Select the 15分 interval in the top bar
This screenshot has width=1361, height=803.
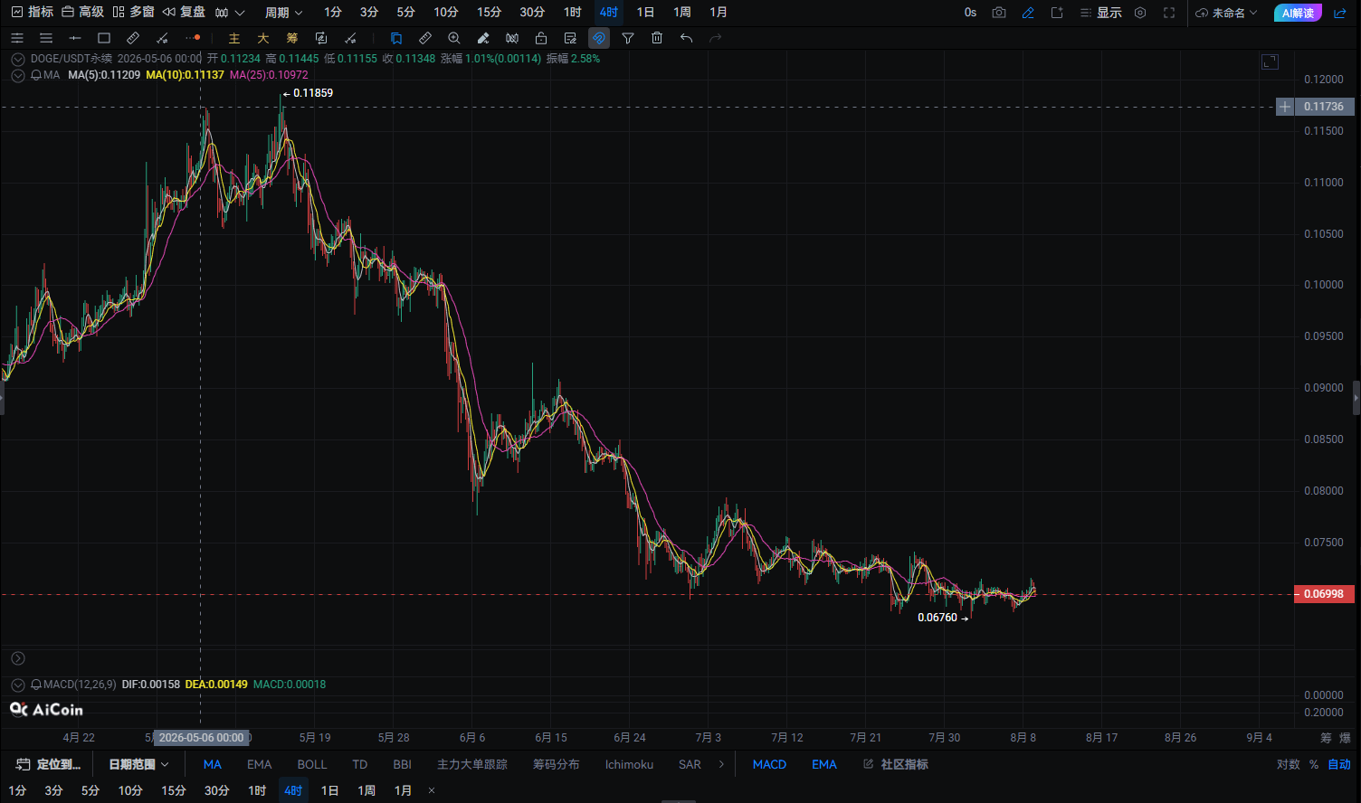point(489,13)
